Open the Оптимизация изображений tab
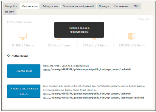This screenshot has height=112, width=156. 78,6
